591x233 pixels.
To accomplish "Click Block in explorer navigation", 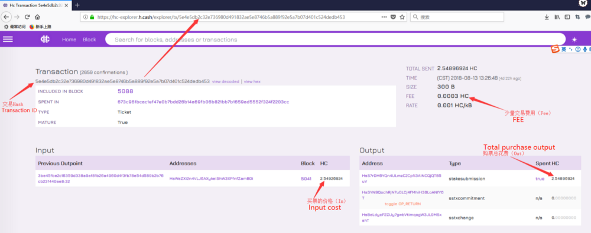I will (89, 40).
